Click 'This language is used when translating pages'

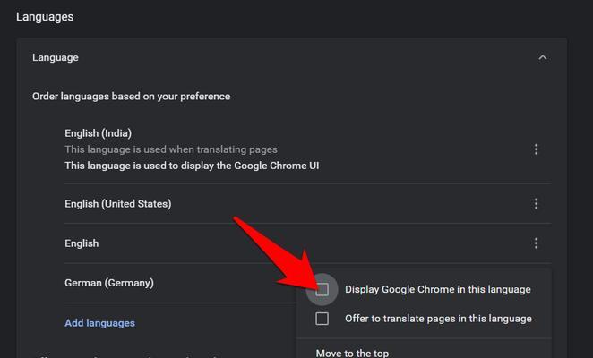[171, 149]
